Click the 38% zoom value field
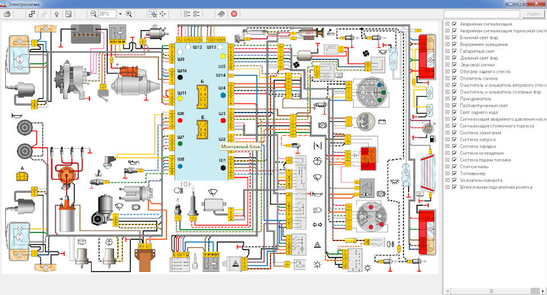 click(x=107, y=14)
